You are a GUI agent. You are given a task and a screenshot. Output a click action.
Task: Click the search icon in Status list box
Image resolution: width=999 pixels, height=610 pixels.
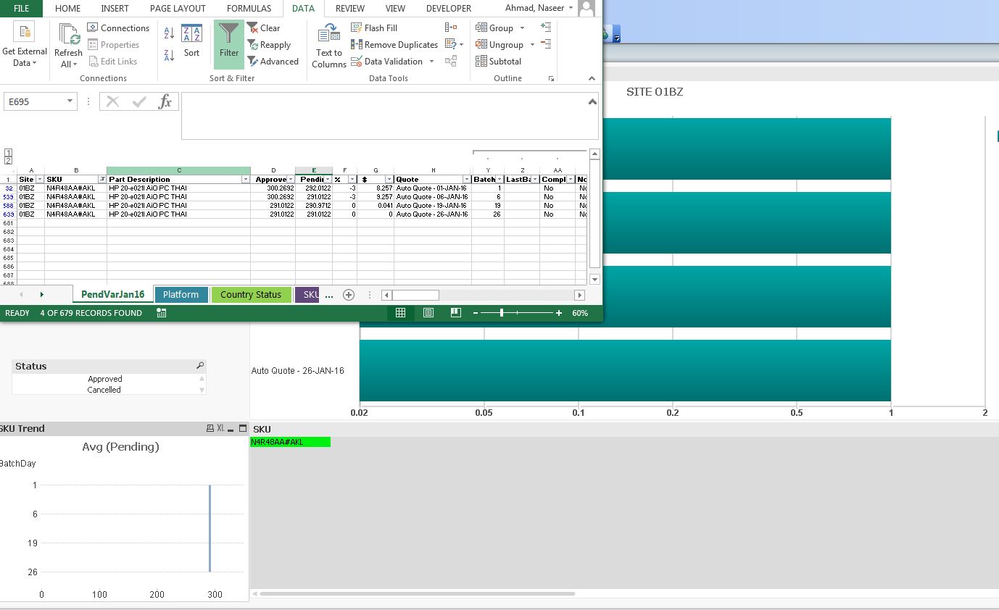click(200, 366)
